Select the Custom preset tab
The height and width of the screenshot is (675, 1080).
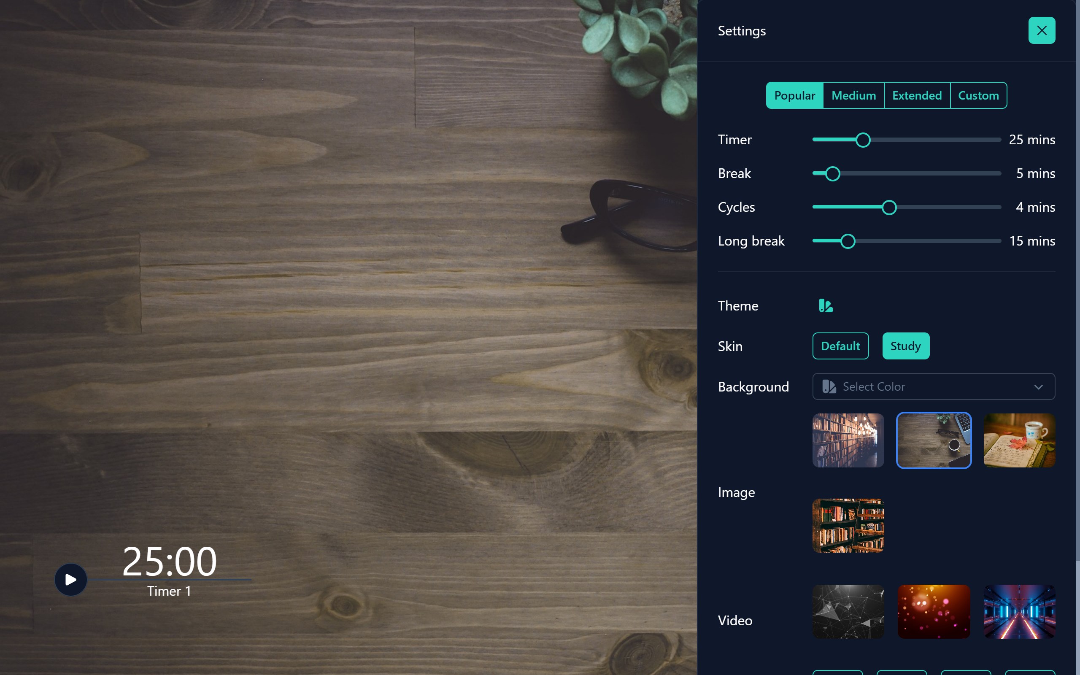tap(978, 95)
